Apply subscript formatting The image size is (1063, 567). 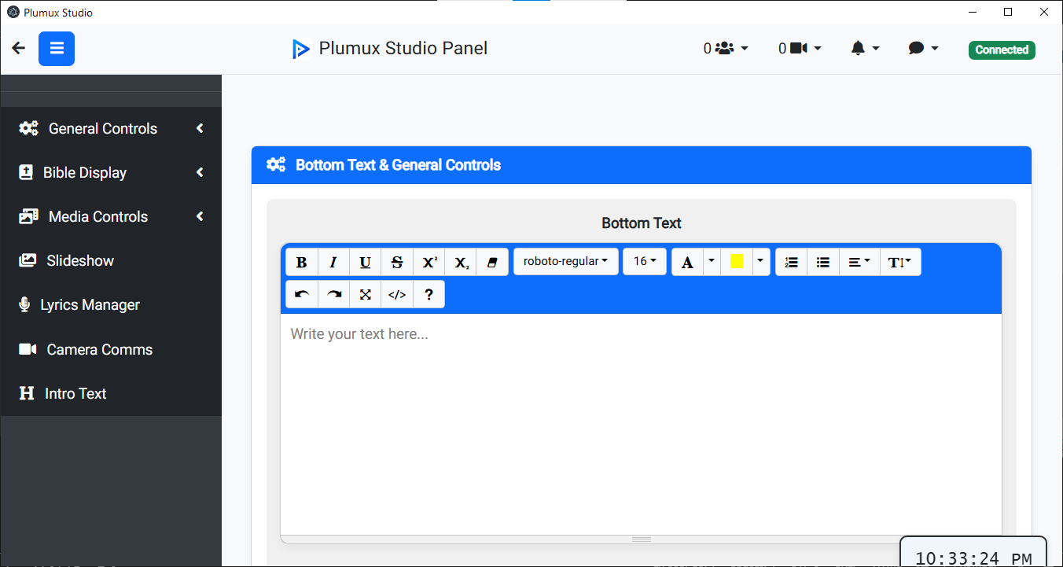(460, 261)
